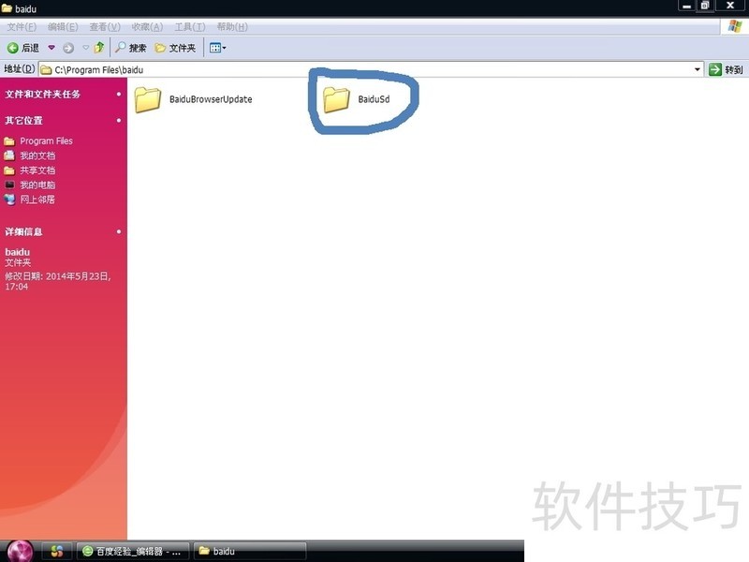Expand the address bar dropdown arrow
Viewport: 749px width, 562px height.
point(698,69)
